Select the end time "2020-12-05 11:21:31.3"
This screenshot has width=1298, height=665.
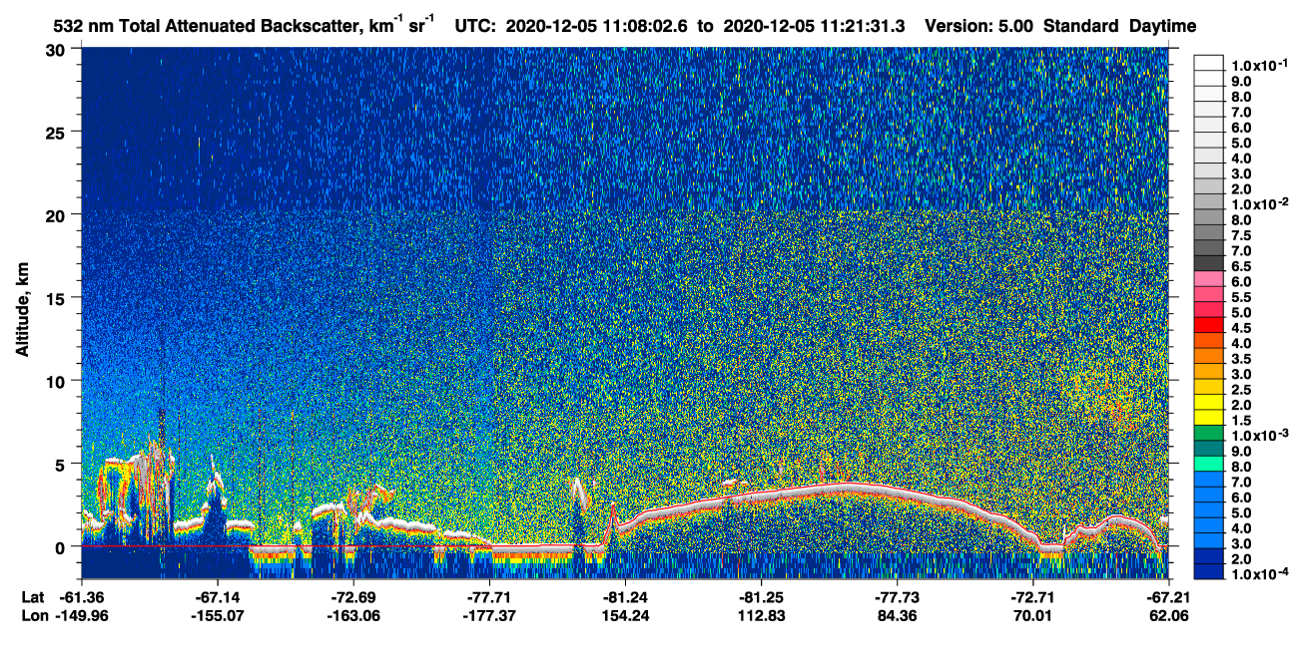click(814, 27)
